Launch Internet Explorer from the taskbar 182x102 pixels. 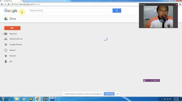pyautogui.click(x=10, y=99)
